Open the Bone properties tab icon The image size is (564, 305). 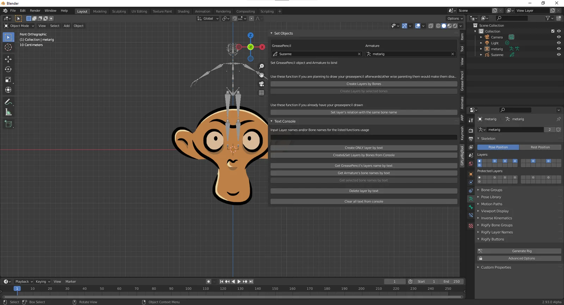click(x=471, y=207)
